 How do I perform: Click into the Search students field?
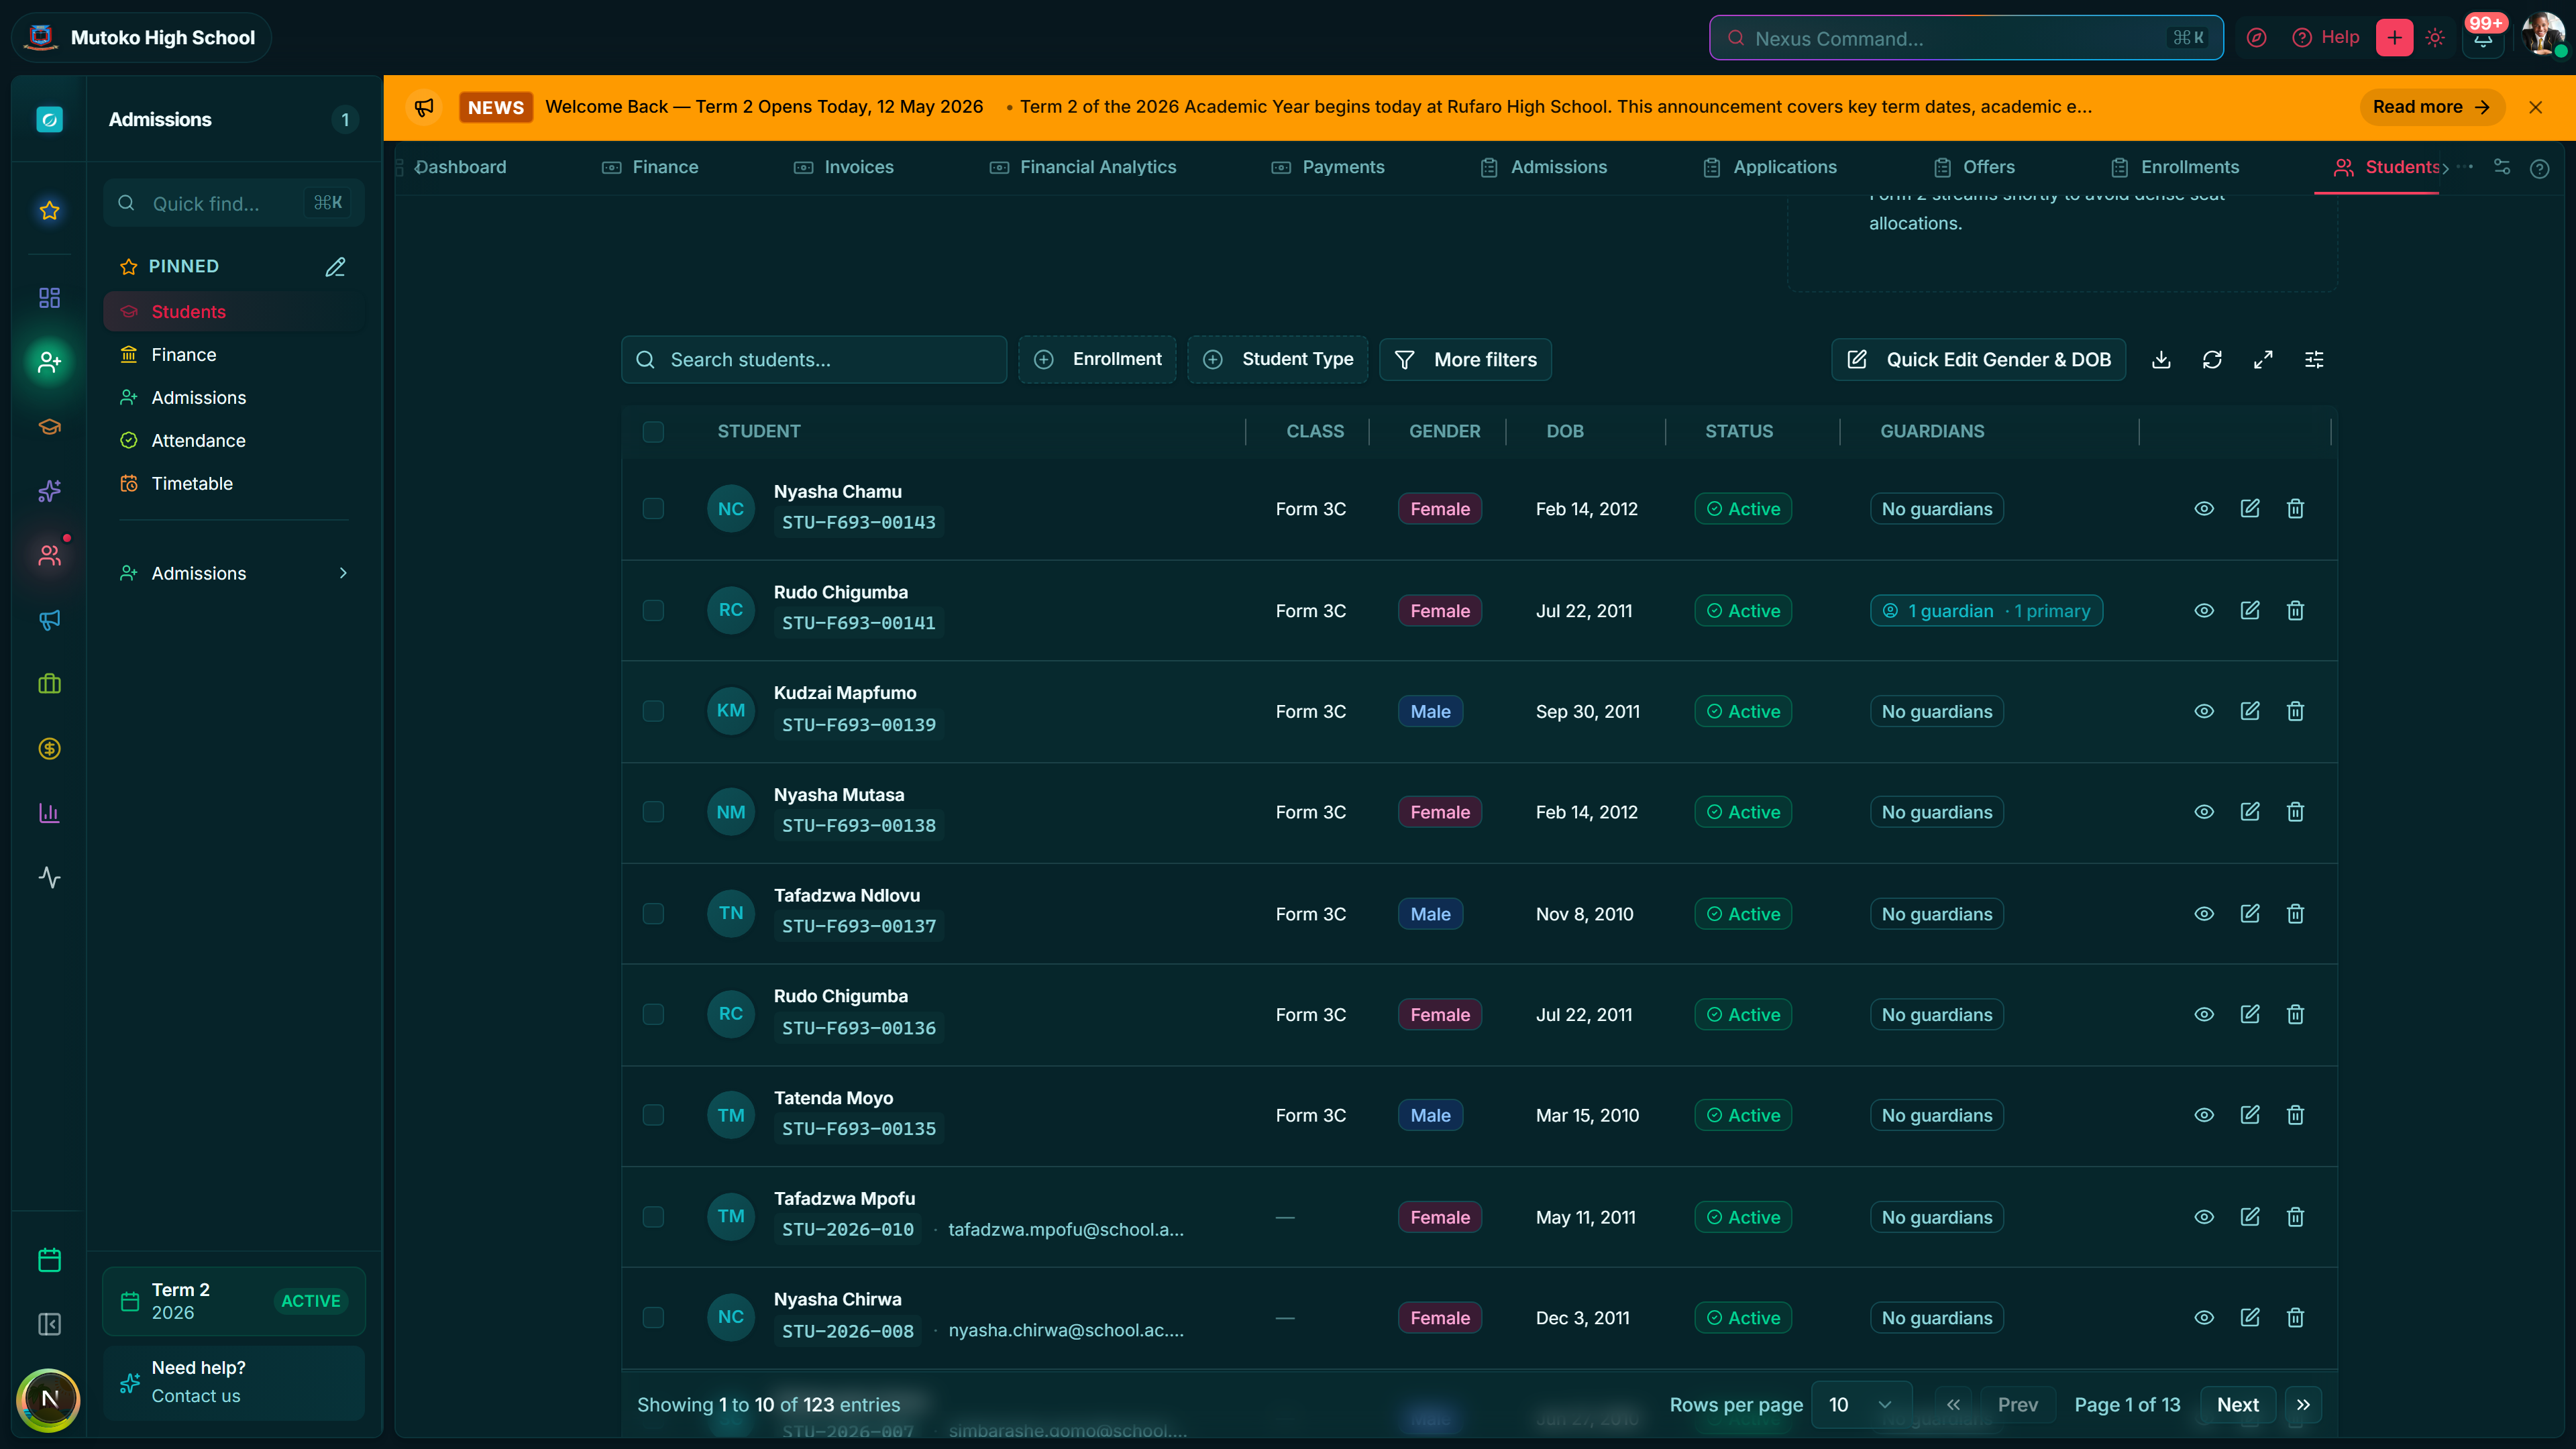click(814, 360)
